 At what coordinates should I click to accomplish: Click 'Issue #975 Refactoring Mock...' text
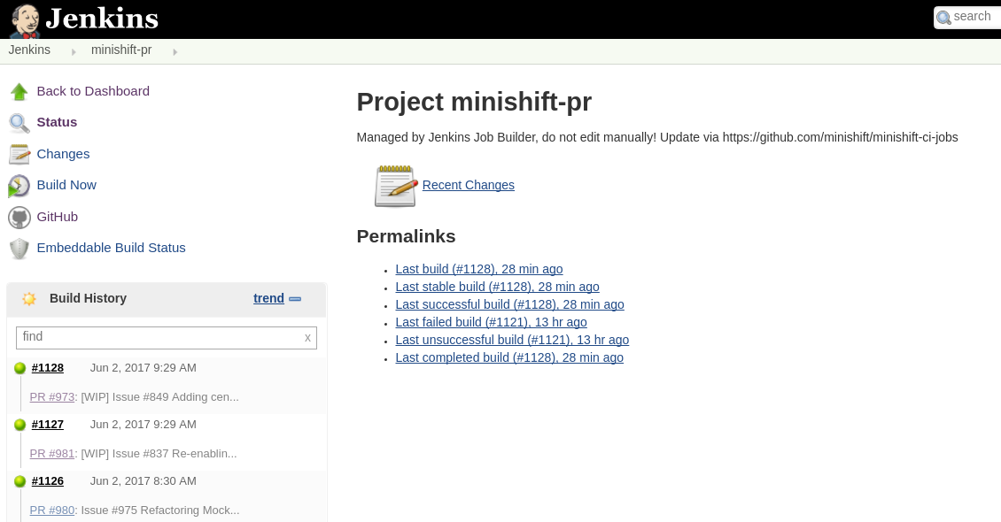(160, 510)
